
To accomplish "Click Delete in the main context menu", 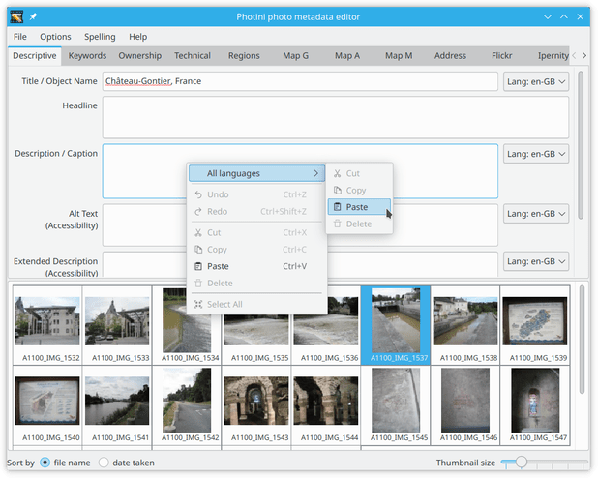I will point(257,284).
